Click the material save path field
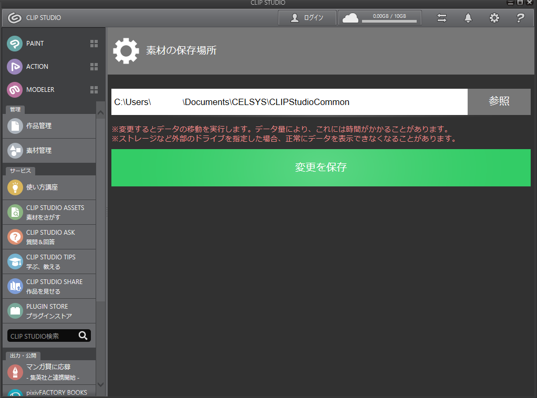This screenshot has width=537, height=398. [289, 102]
